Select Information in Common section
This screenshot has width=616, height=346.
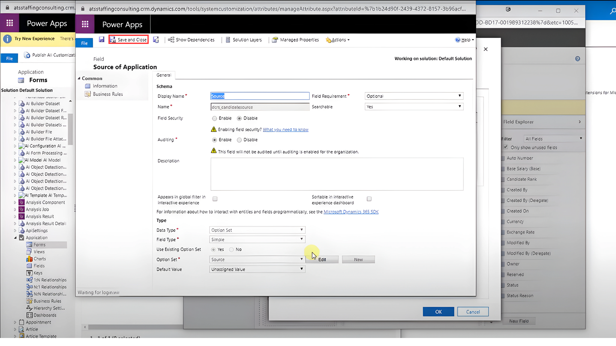[105, 86]
